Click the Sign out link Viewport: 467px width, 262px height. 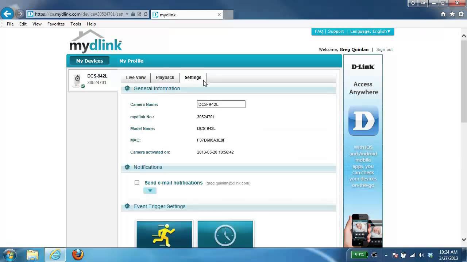(385, 49)
